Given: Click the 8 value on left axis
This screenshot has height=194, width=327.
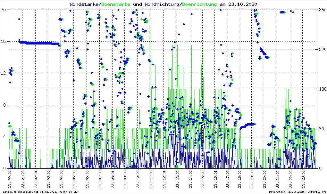Looking at the screenshot, I should [5, 105].
